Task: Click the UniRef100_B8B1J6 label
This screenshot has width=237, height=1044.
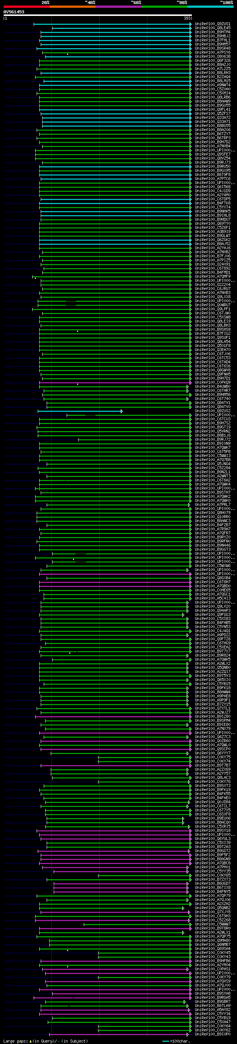Action: click(x=212, y=436)
